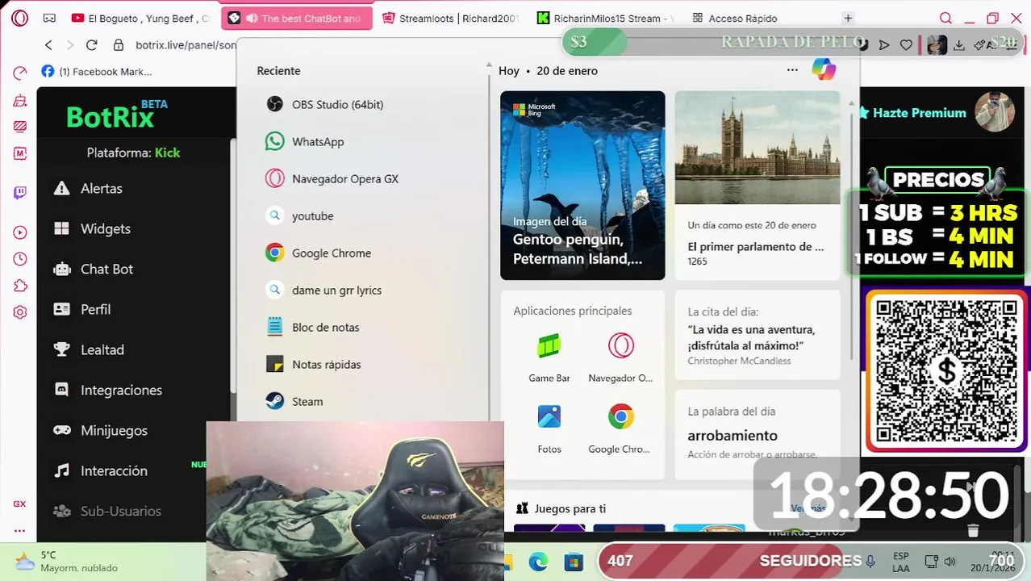Viewport: 1031px width, 581px height.
Task: Click the BotRix BETA logo
Action: 116,115
